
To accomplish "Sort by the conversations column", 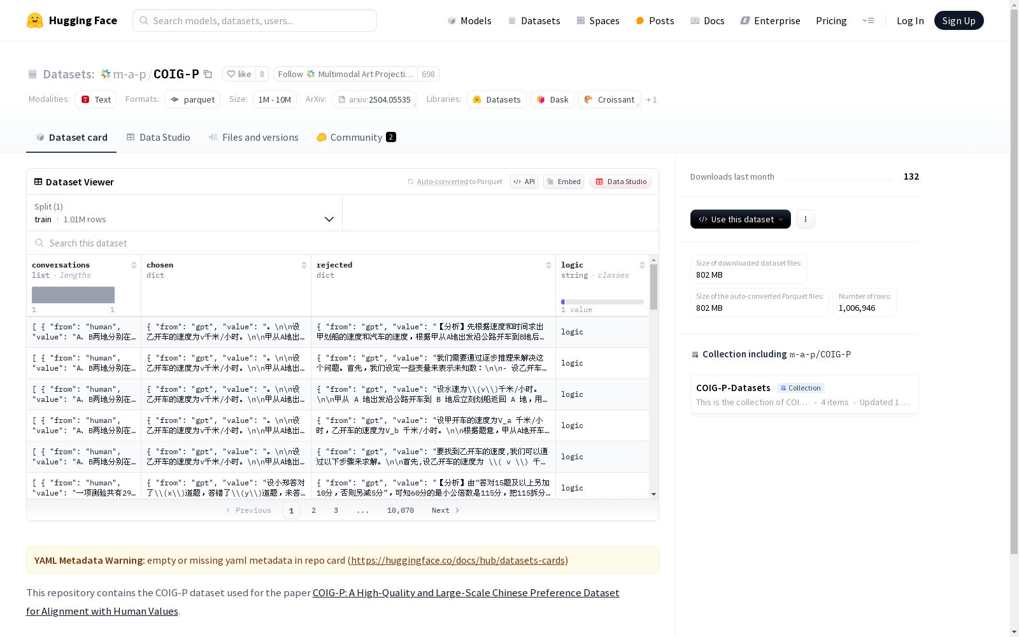I will (x=134, y=265).
